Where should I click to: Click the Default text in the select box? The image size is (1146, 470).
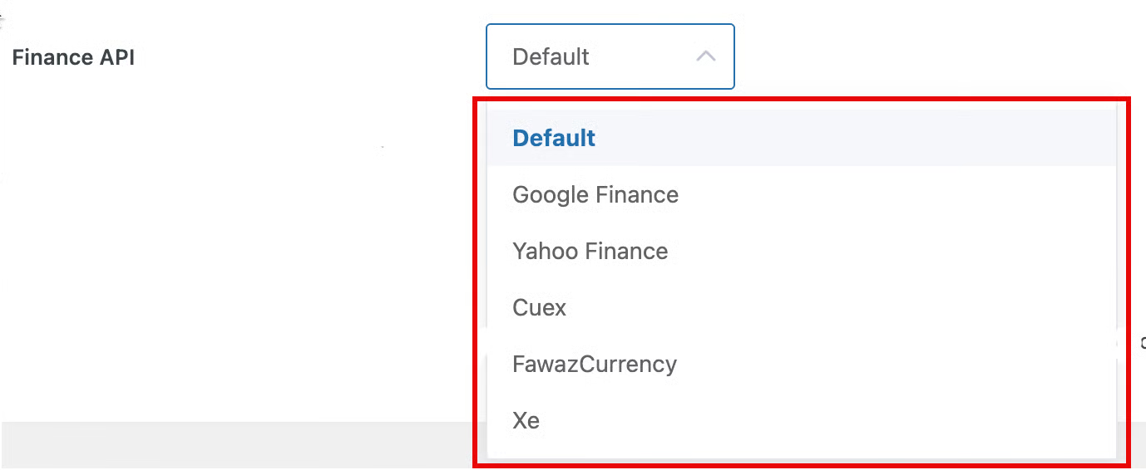coord(551,56)
